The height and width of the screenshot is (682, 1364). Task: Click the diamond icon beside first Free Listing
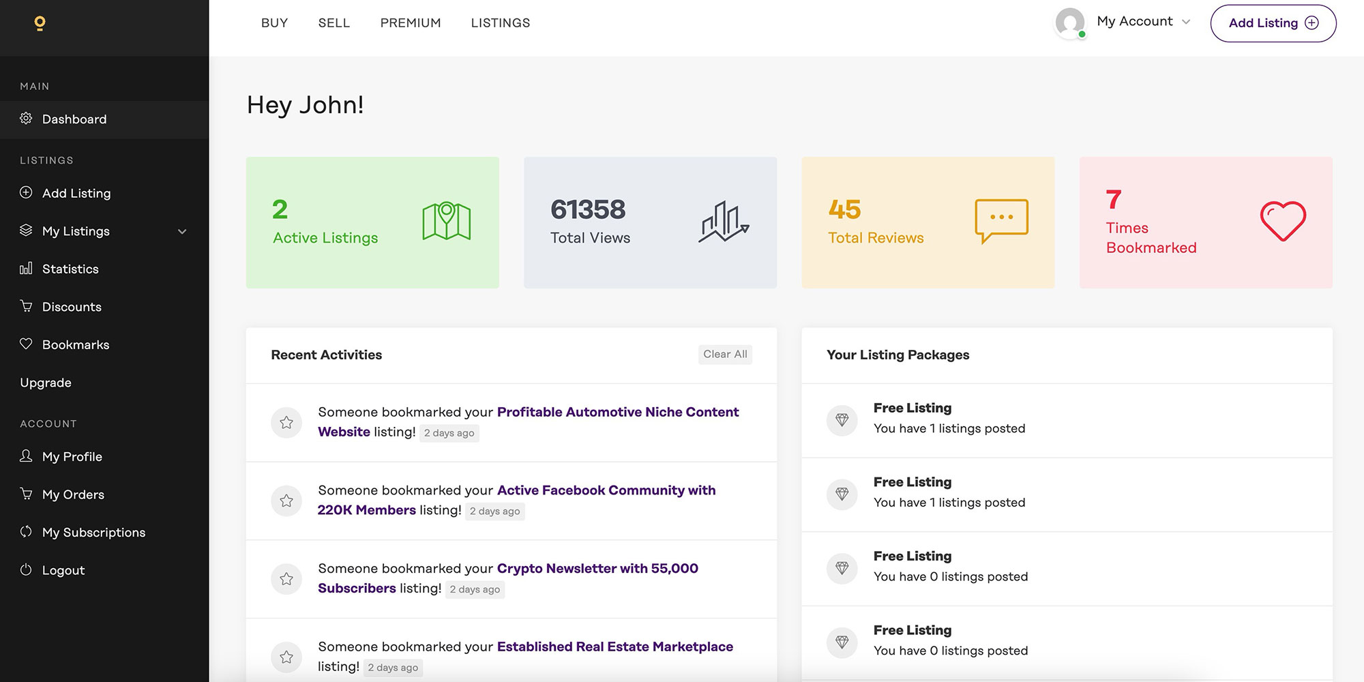point(842,420)
